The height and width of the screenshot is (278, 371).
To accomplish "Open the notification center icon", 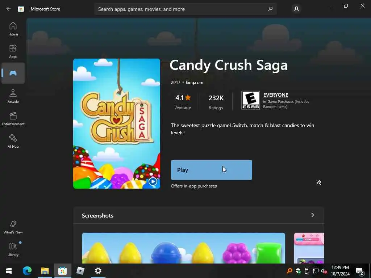I will (x=360, y=271).
